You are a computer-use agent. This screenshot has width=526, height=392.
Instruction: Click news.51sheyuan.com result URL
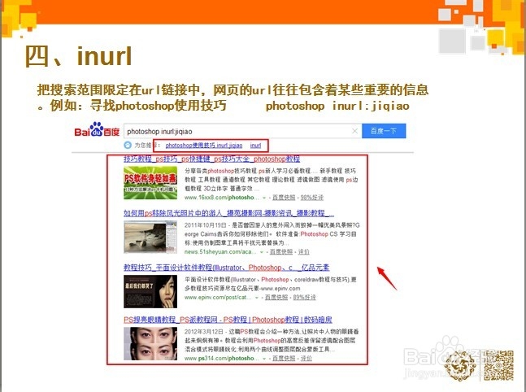(220, 252)
